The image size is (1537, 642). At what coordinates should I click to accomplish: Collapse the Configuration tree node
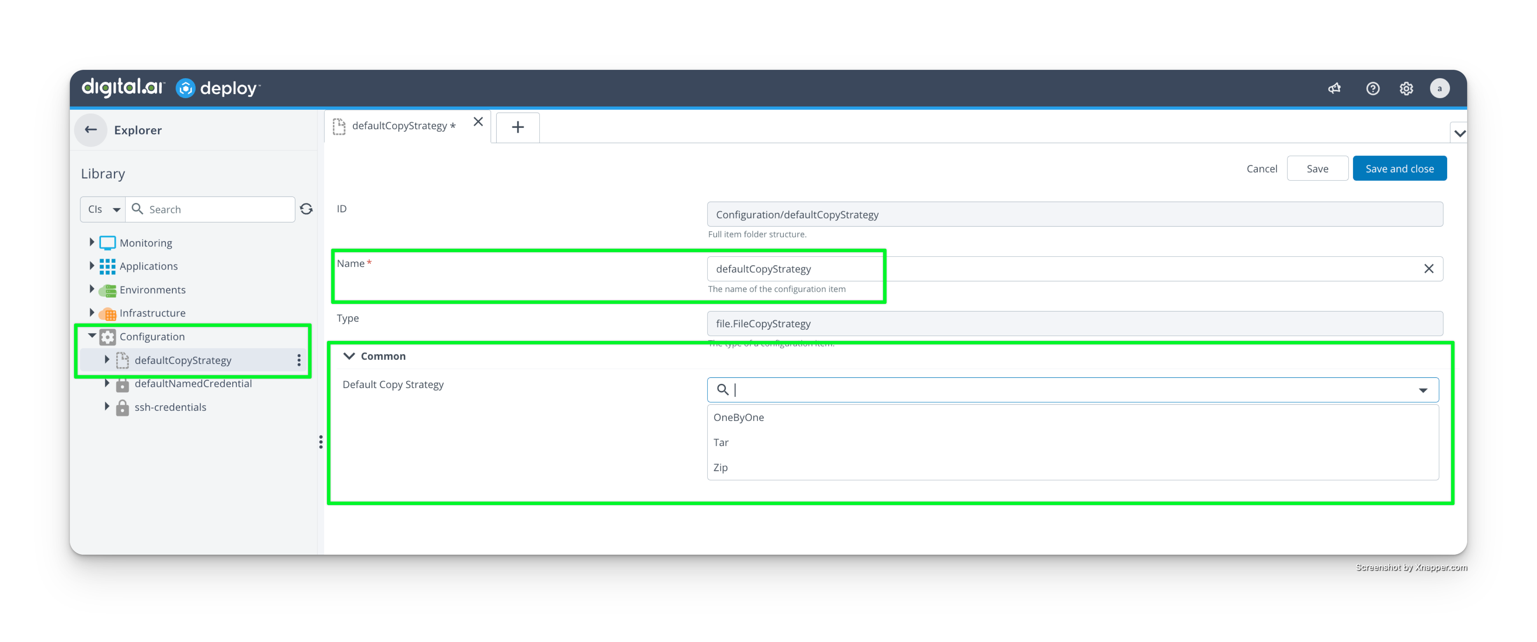(92, 336)
